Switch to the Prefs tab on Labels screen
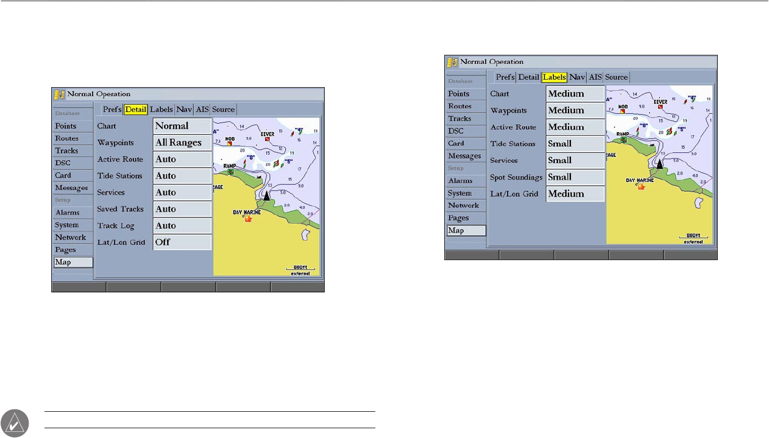 pos(505,77)
